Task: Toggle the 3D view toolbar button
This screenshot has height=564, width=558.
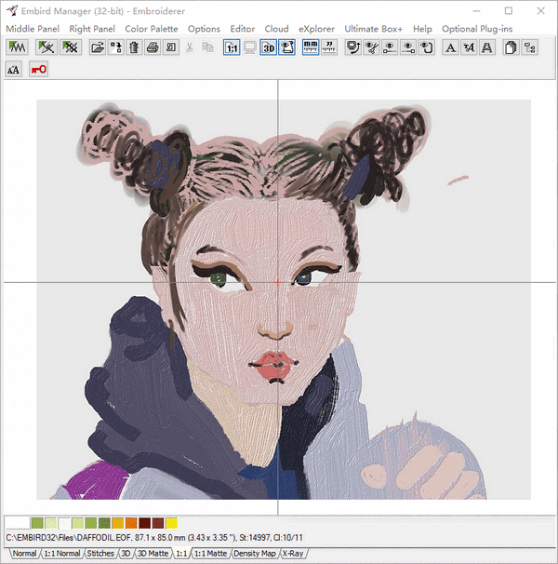Action: point(268,47)
